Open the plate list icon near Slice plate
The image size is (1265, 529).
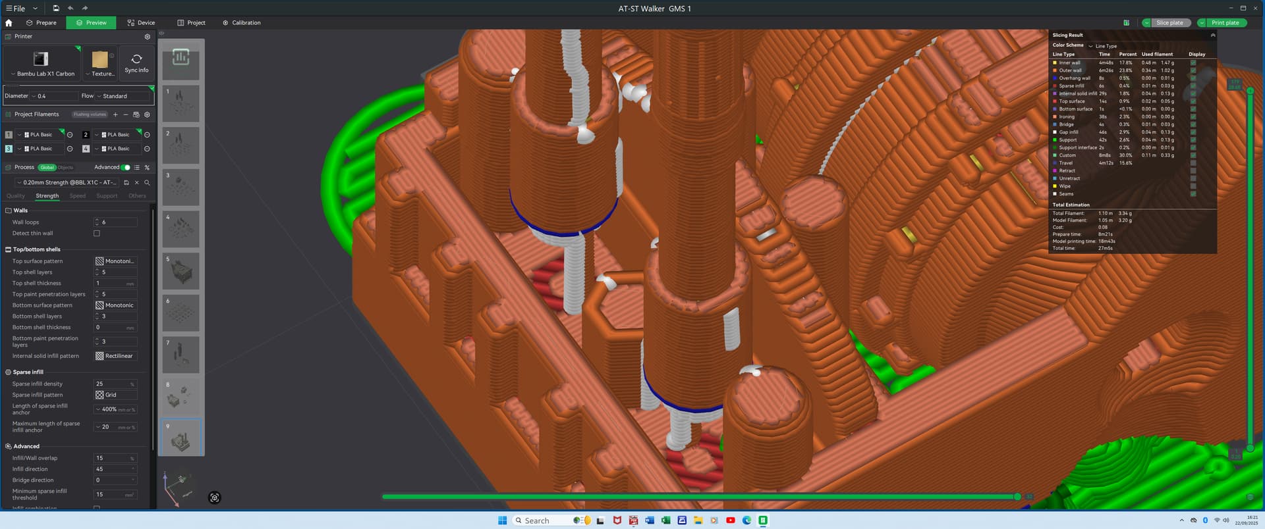pyautogui.click(x=1126, y=23)
